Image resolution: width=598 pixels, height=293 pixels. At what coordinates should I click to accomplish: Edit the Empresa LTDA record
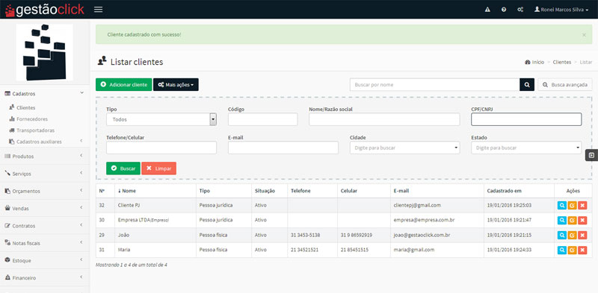[x=572, y=221]
